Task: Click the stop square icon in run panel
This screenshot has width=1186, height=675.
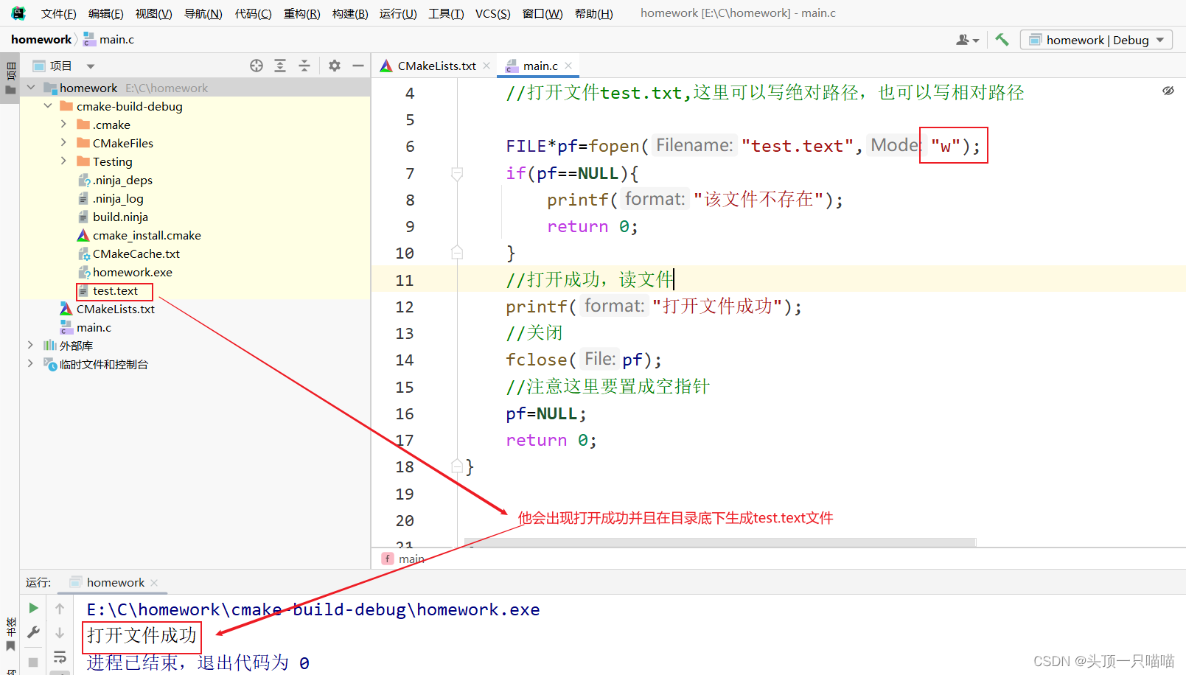Action: [33, 662]
